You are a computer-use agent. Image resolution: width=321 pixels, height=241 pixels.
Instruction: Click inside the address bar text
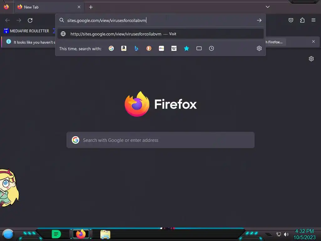[107, 20]
